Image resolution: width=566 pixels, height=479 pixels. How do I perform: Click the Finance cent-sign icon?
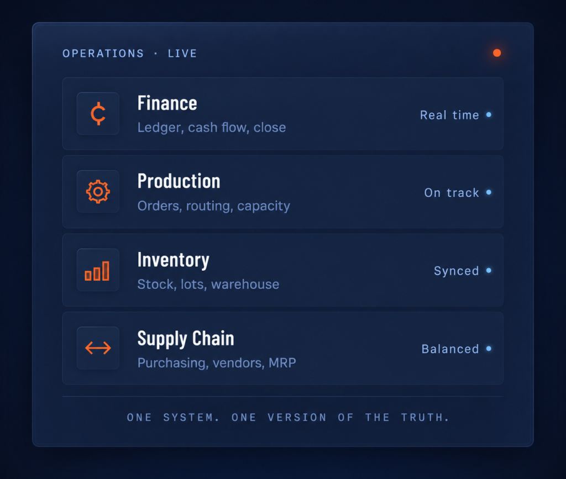[x=98, y=114]
